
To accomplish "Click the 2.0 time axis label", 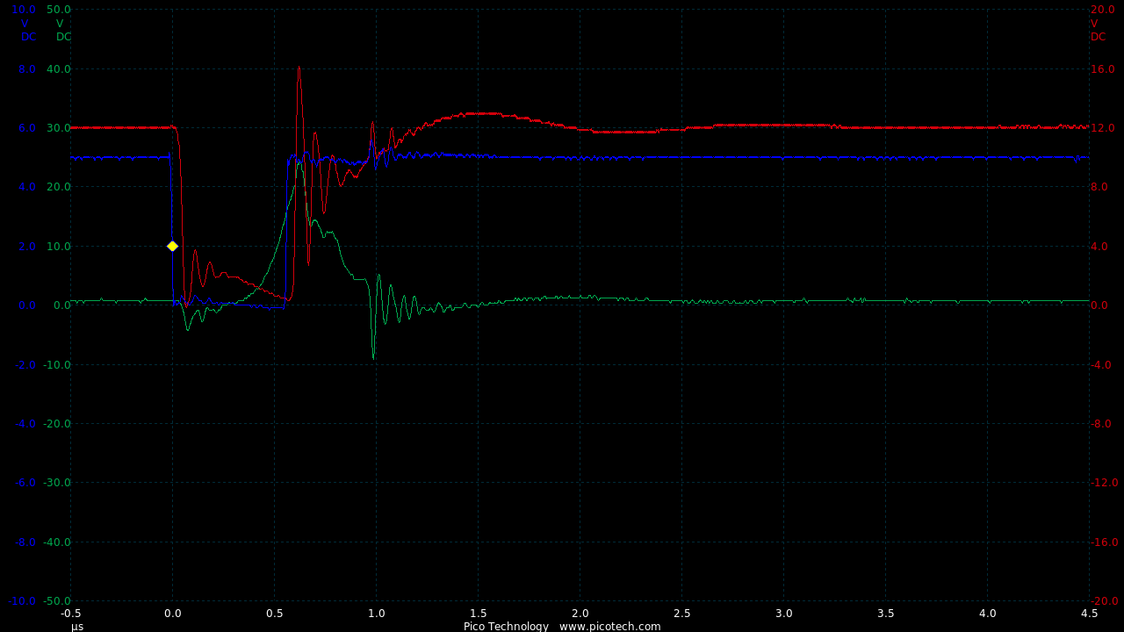I will click(x=580, y=614).
